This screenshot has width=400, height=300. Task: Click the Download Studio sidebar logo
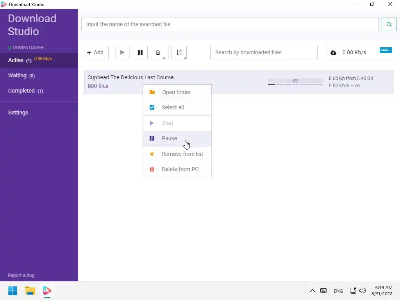[32, 25]
